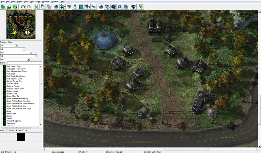
Task: Open the Help menu
Action: [62, 2]
